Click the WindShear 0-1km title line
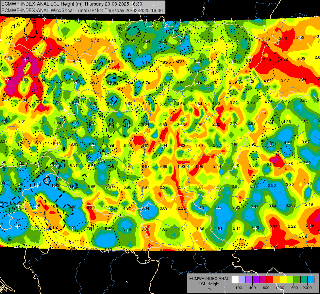Image resolution: width=320 pixels, height=294 pixels. click(x=82, y=10)
